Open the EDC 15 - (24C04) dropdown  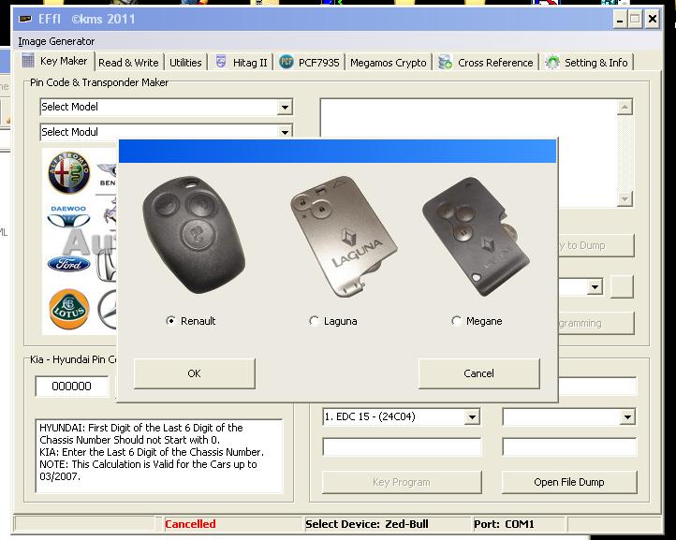(473, 416)
